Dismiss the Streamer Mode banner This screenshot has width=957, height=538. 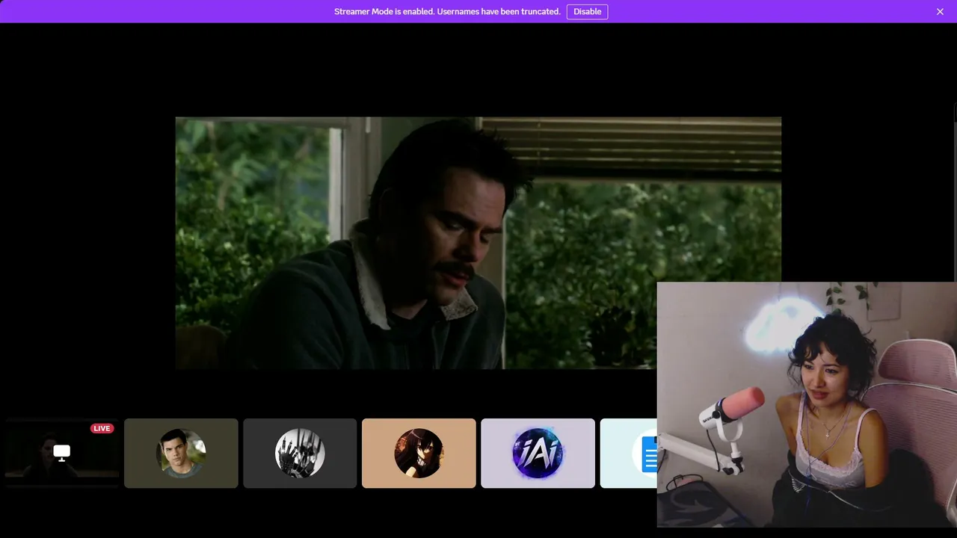940,12
